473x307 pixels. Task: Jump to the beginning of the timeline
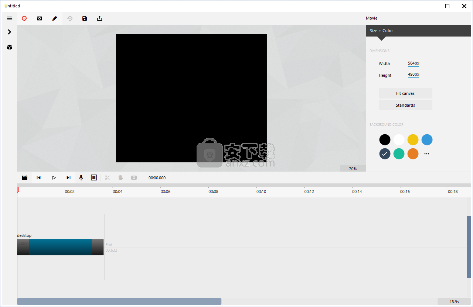point(39,177)
